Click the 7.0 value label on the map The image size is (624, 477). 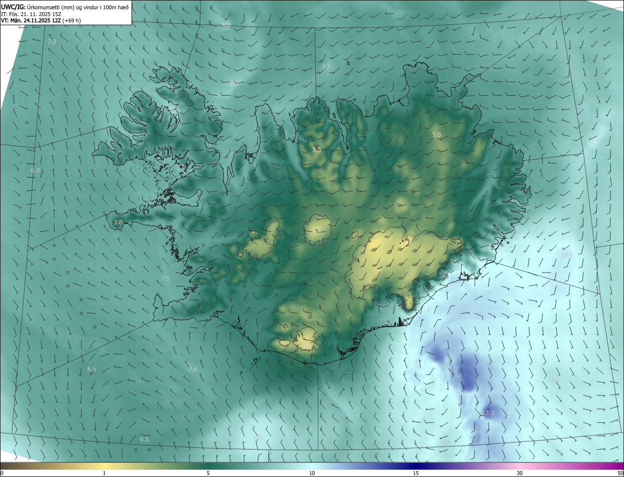click(52, 42)
